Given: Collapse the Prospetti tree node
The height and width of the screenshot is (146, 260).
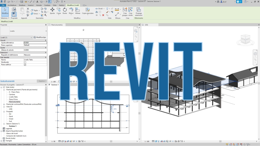Looking at the screenshot, I should (4, 112).
